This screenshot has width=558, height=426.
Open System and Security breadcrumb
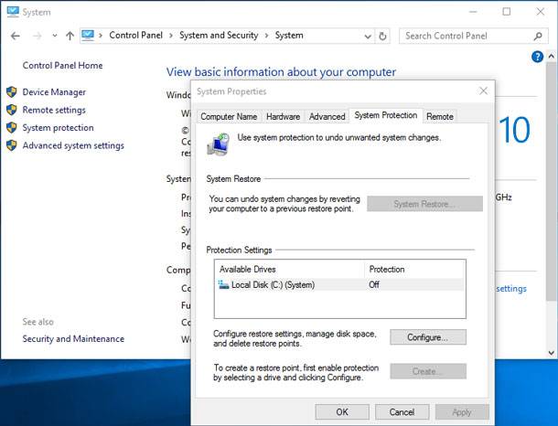[x=219, y=36]
